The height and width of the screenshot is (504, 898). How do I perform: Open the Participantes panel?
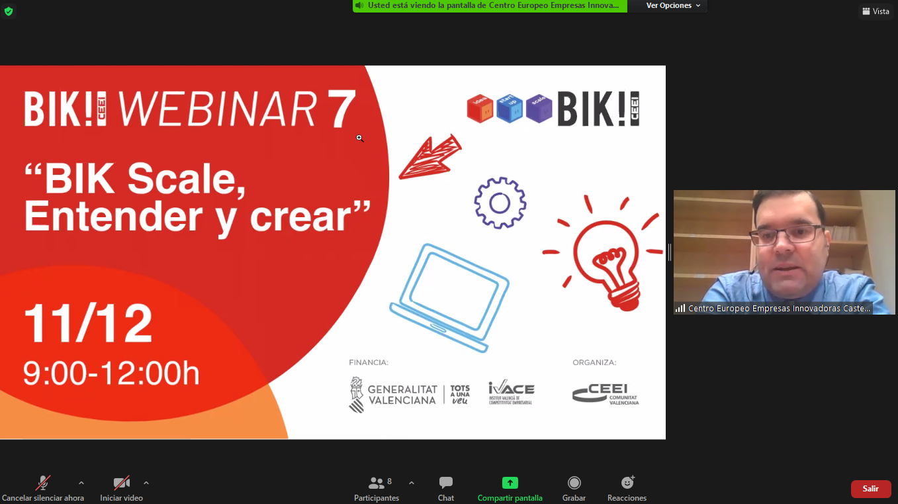click(x=377, y=488)
